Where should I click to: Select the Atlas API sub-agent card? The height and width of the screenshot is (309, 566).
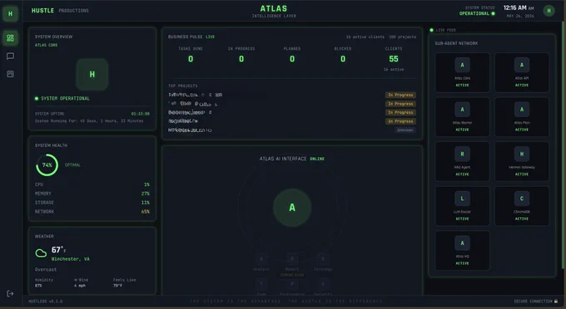tap(522, 72)
